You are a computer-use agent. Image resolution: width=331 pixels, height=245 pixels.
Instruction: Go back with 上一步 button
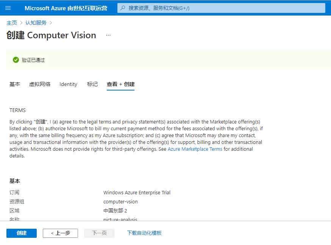[60, 233]
